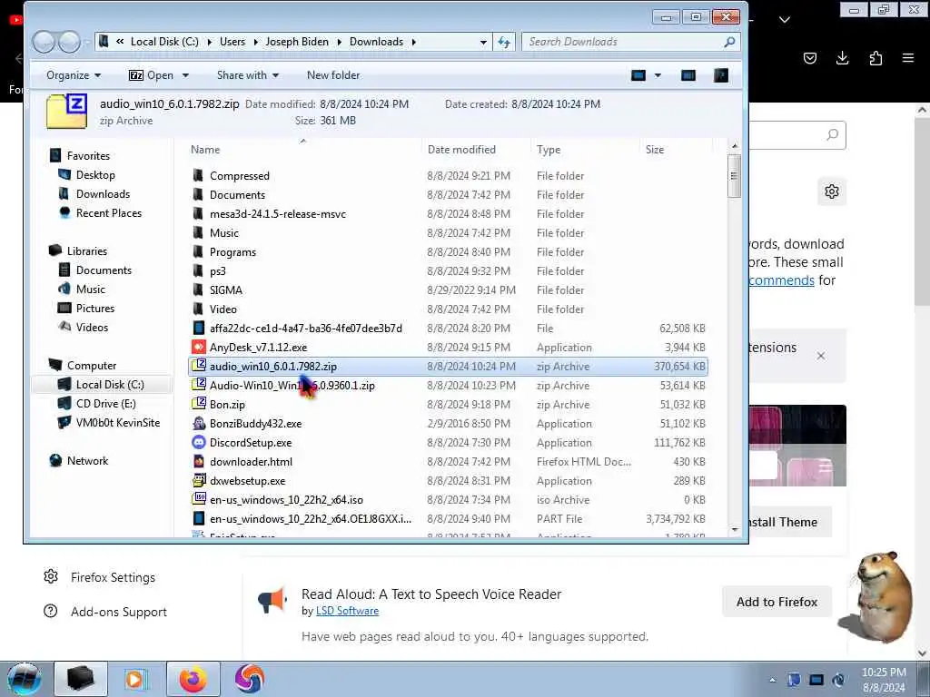The image size is (930, 697).
Task: Click Users in the address path
Action: coord(232,42)
